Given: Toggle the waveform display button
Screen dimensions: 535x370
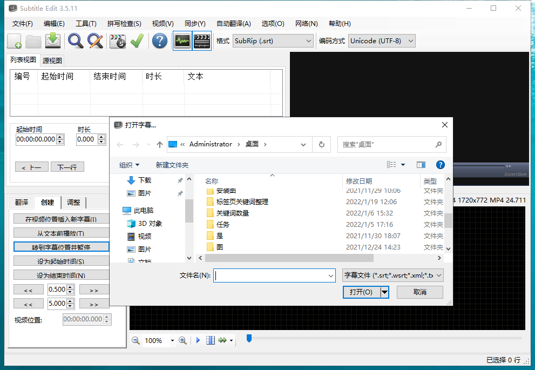Looking at the screenshot, I should click(x=182, y=41).
